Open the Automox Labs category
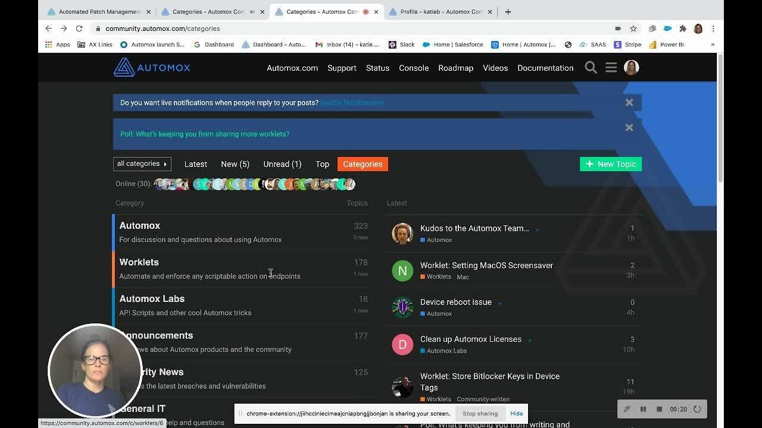Image resolution: width=762 pixels, height=428 pixels. point(152,299)
